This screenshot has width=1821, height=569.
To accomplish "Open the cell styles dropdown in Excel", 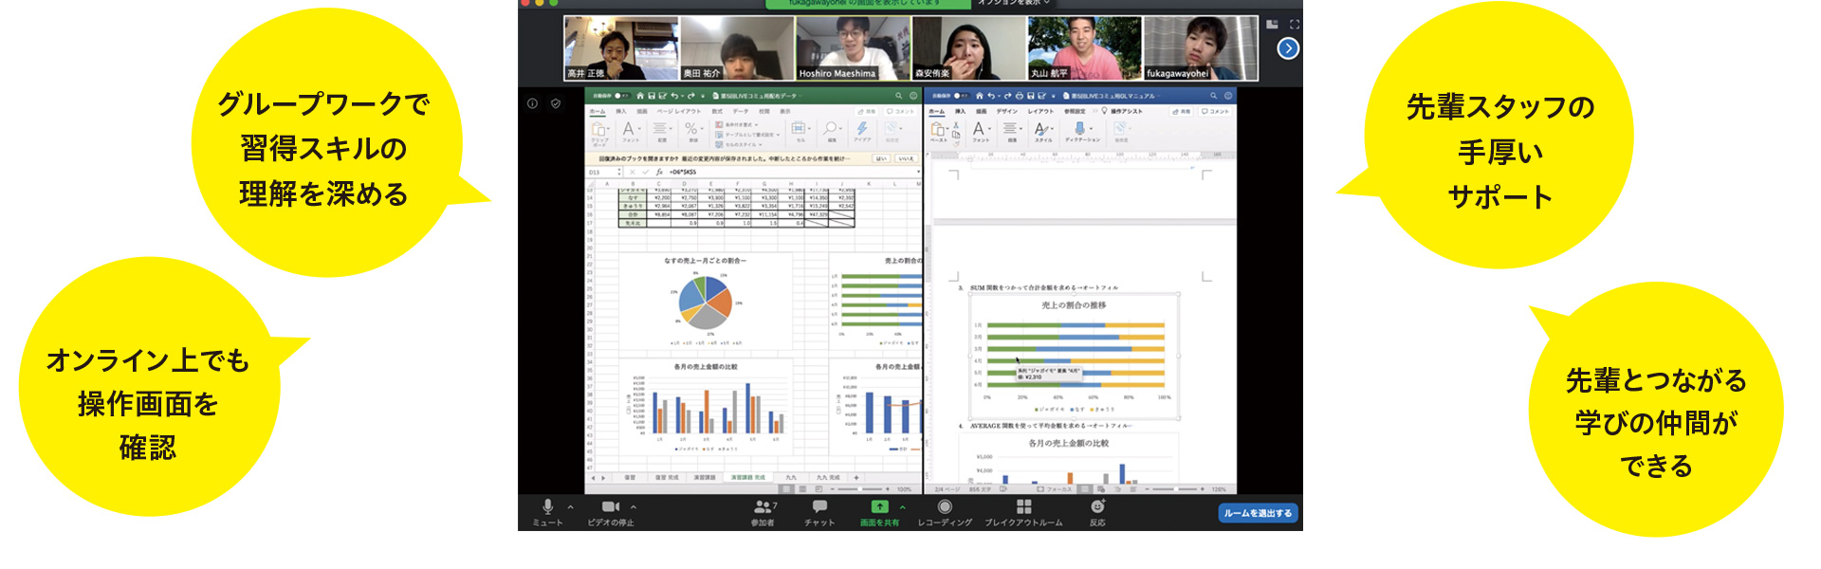I will (737, 144).
